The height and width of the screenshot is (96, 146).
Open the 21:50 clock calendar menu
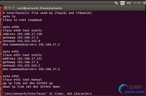(137, 3)
